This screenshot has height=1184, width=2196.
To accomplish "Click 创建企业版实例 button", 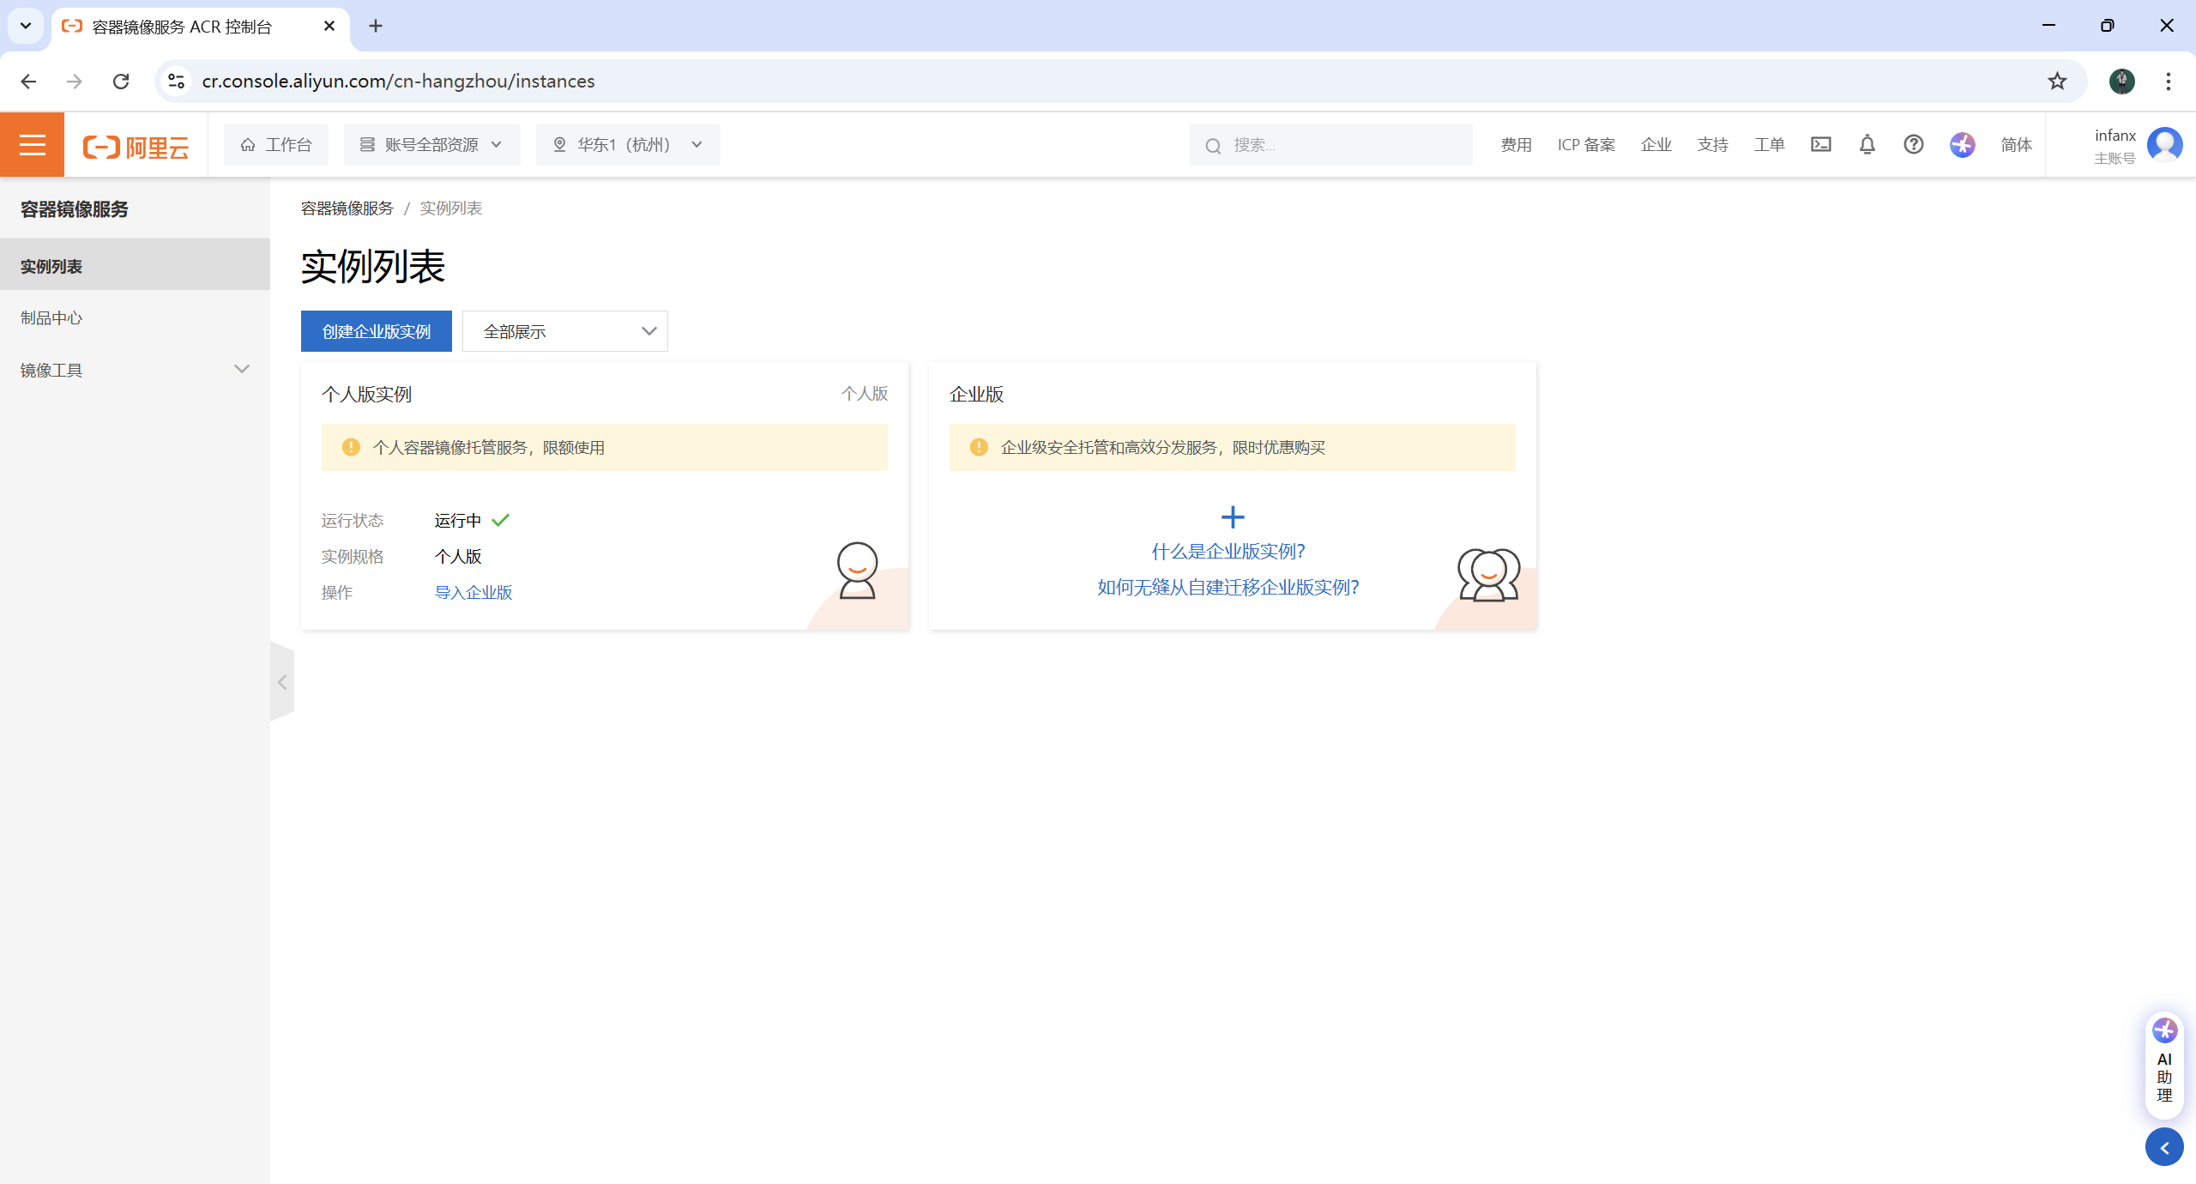I will click(376, 331).
